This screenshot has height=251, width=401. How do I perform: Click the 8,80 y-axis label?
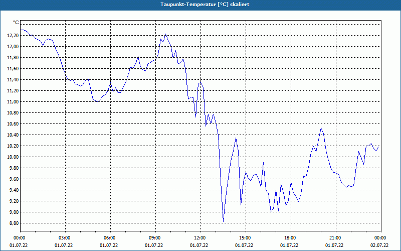(14, 223)
